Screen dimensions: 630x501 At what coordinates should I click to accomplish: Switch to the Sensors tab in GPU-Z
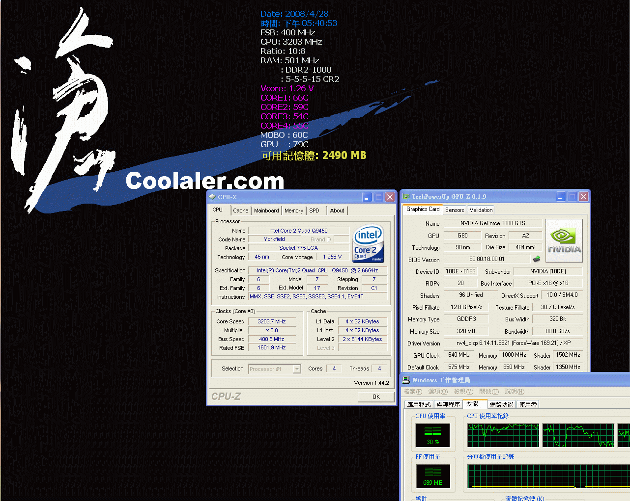pyautogui.click(x=455, y=210)
